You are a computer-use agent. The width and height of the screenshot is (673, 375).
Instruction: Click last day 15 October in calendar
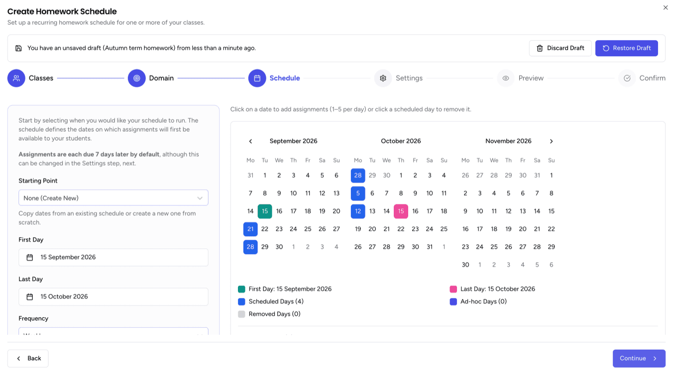[401, 211]
